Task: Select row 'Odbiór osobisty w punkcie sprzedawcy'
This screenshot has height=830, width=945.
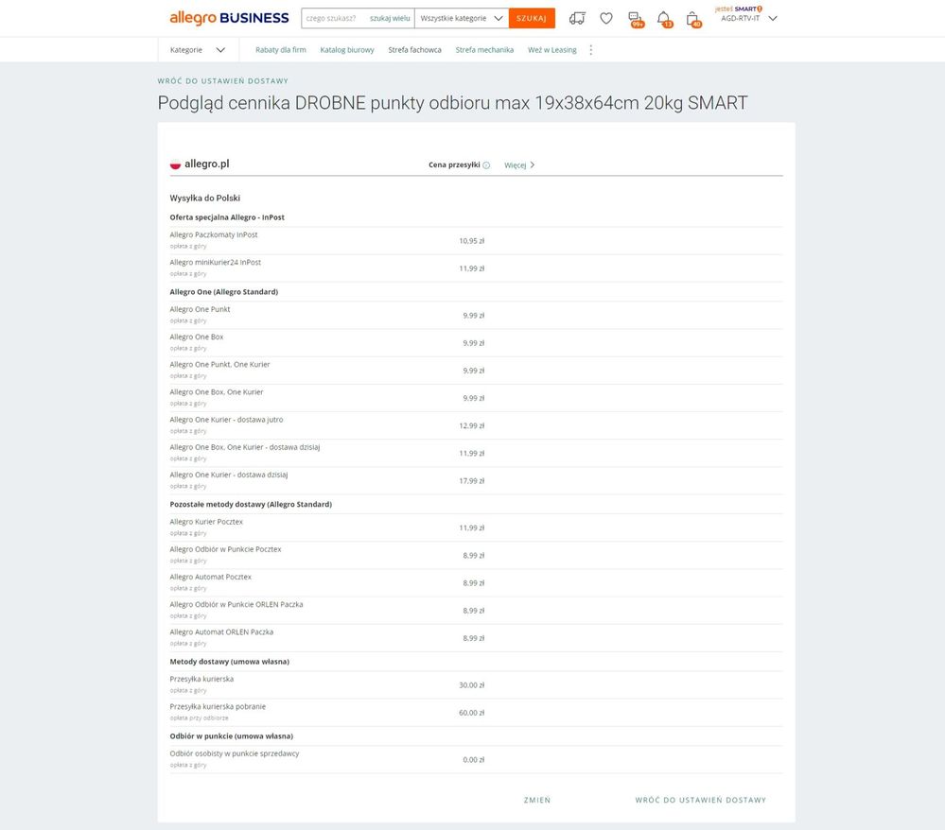Action: point(476,760)
